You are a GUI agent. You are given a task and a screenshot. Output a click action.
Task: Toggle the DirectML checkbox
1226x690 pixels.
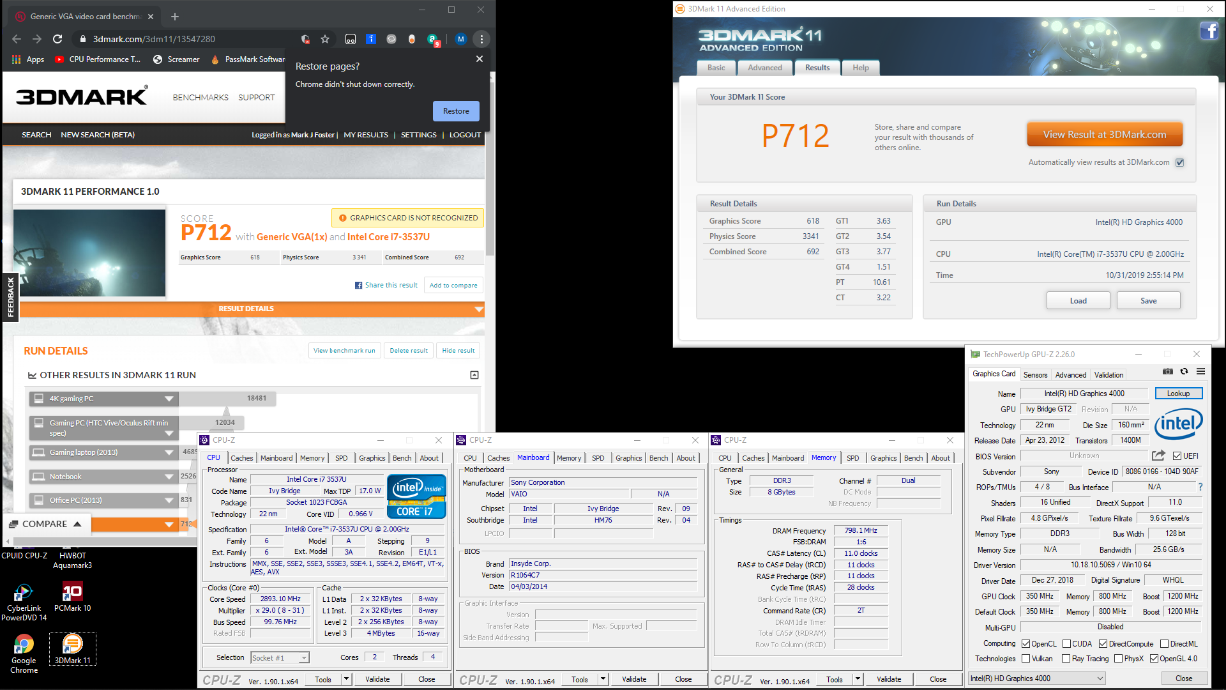click(x=1164, y=643)
